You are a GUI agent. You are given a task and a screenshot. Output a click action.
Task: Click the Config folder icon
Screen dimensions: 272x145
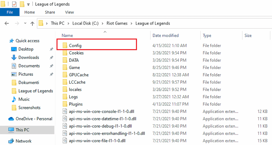pos(65,45)
